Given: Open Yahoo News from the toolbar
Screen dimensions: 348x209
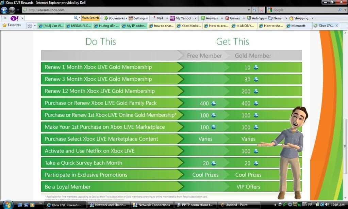Looking at the screenshot, I should click(276, 18).
